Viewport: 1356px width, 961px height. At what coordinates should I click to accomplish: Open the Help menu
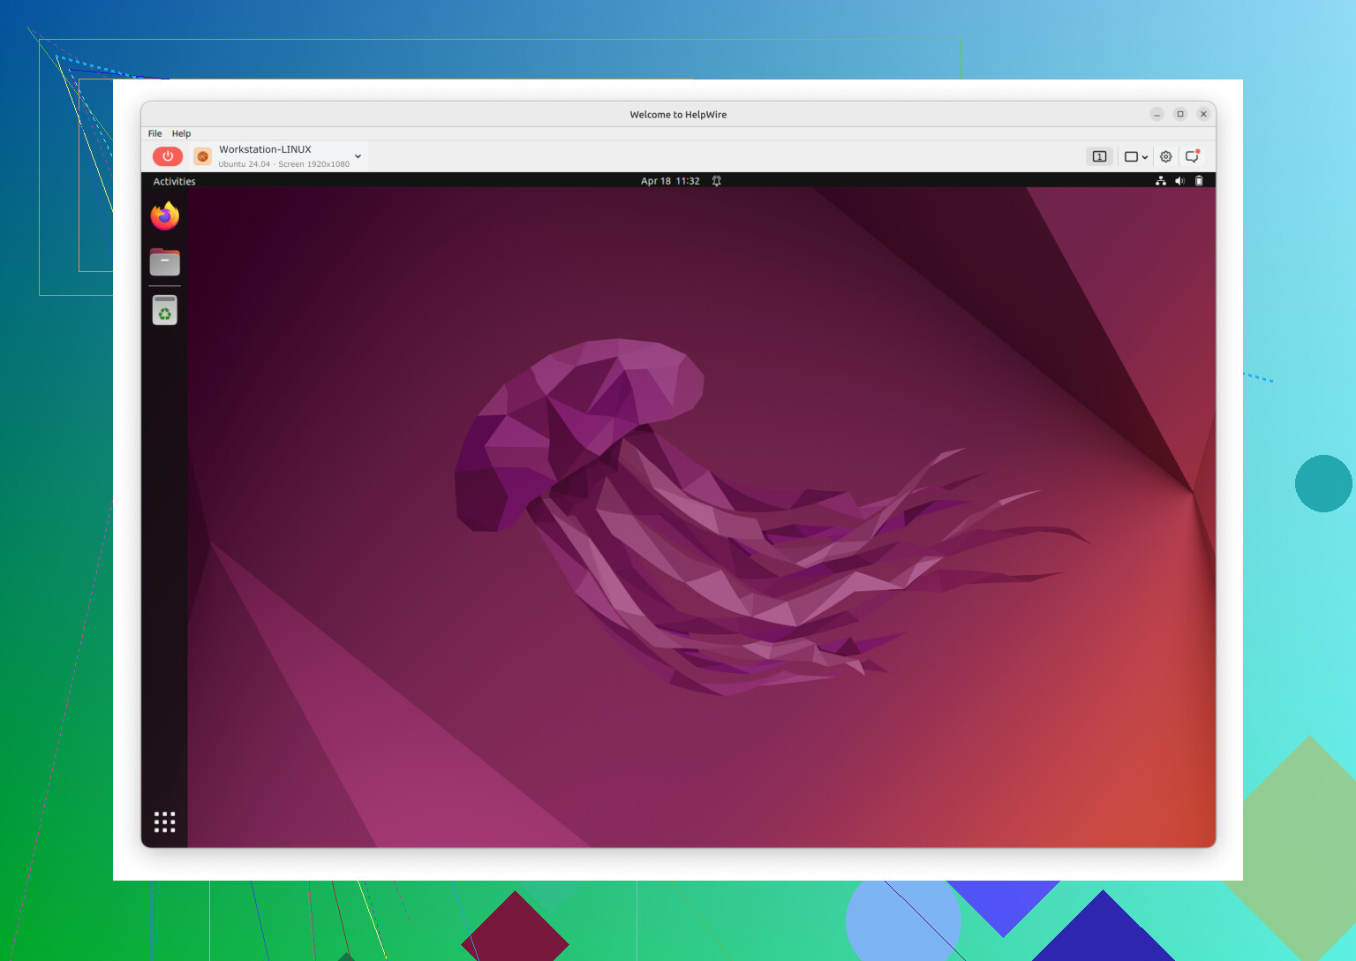[181, 133]
